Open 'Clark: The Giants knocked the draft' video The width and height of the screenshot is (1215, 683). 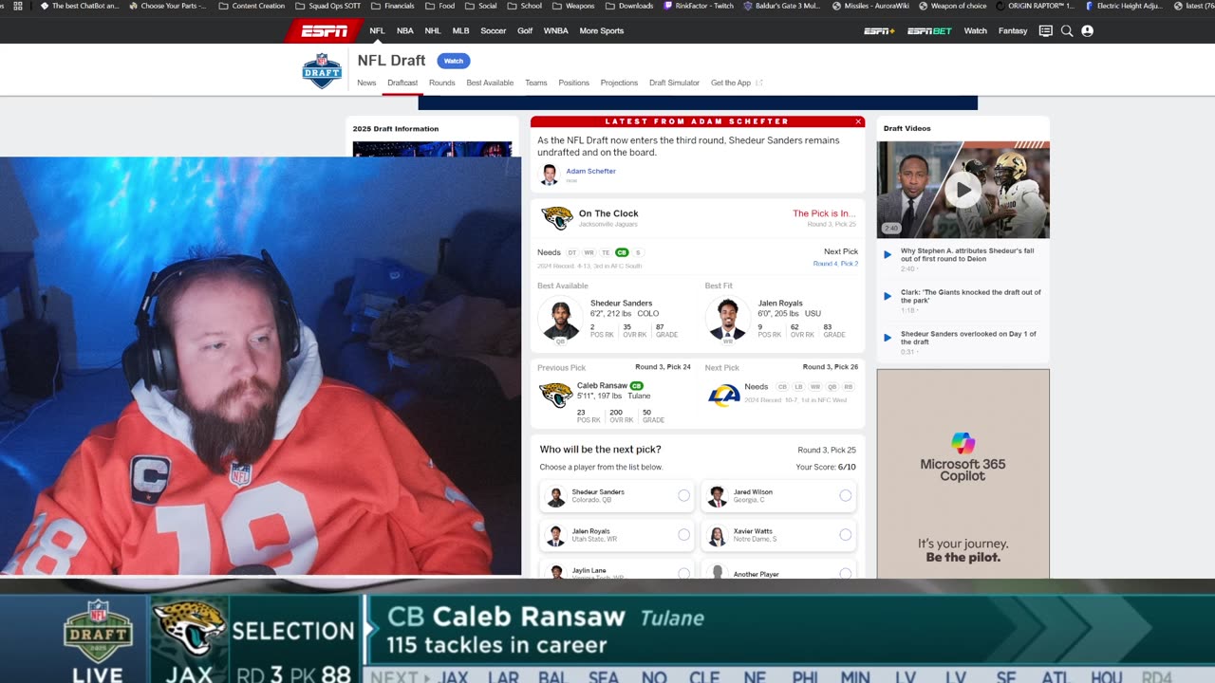pos(970,296)
